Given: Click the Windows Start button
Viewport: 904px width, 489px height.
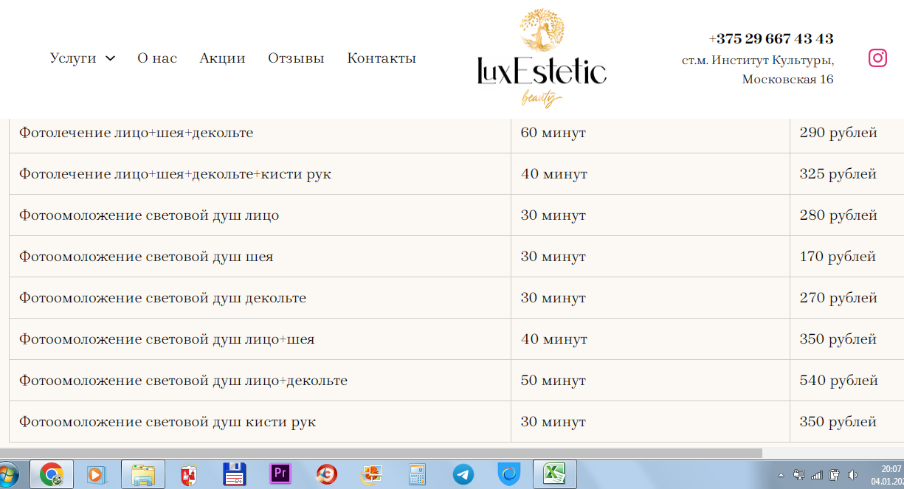Looking at the screenshot, I should pos(9,474).
